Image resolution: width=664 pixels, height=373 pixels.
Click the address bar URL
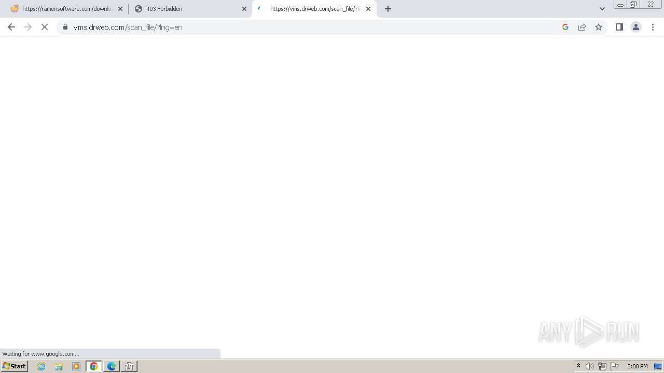(x=128, y=27)
